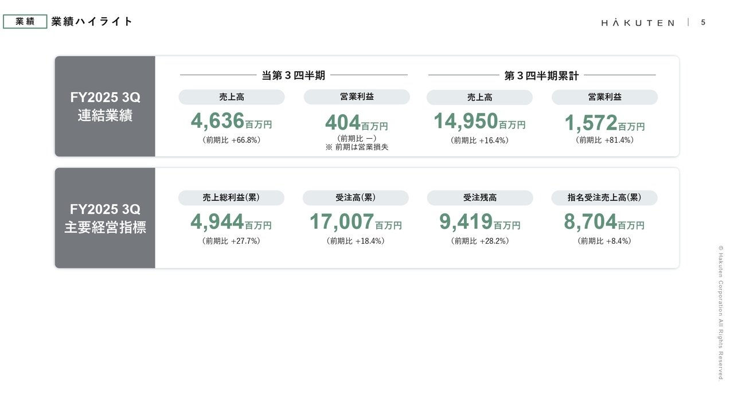This screenshot has height=413, width=734.
Task: Click the 9,419百万円 backlog value
Action: [x=479, y=222]
